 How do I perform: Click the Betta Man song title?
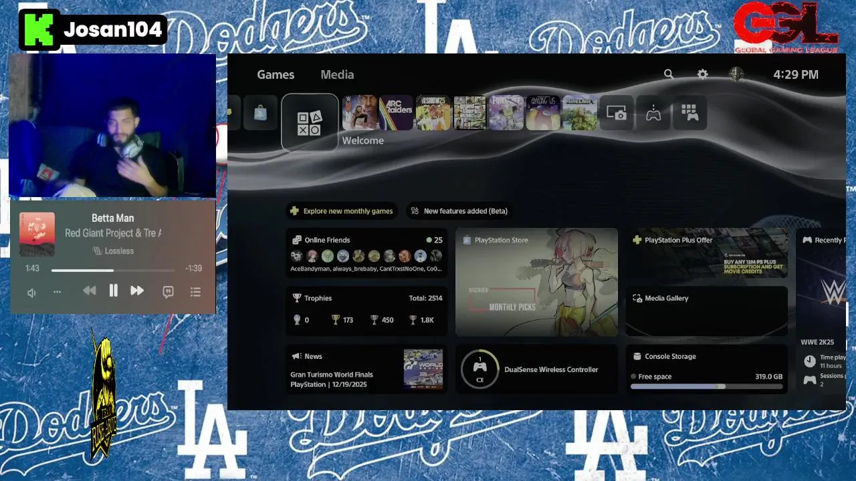tap(113, 218)
